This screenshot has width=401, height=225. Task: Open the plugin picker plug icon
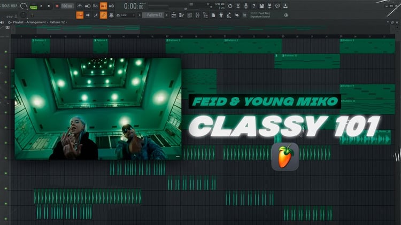pos(221,15)
